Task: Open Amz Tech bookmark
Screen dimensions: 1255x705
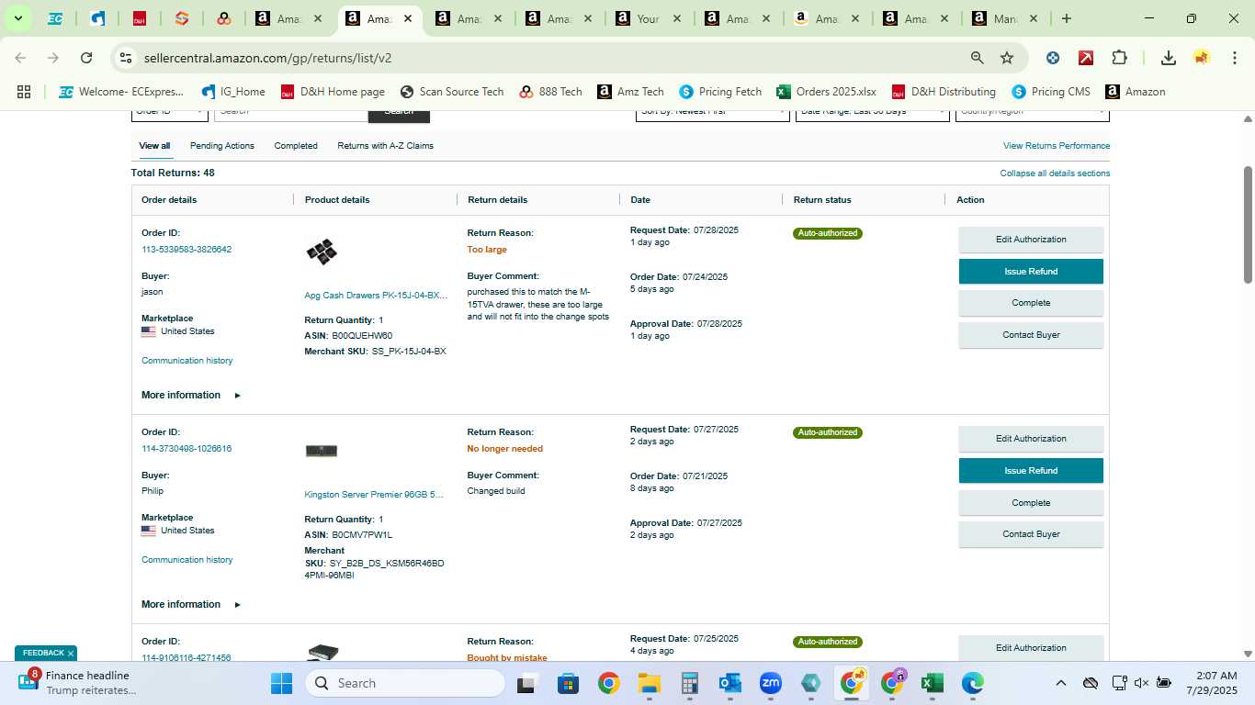Action: [630, 92]
